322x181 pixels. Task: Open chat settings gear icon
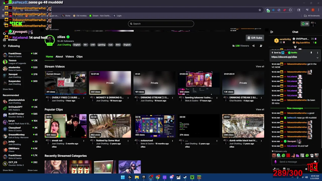tap(306, 169)
